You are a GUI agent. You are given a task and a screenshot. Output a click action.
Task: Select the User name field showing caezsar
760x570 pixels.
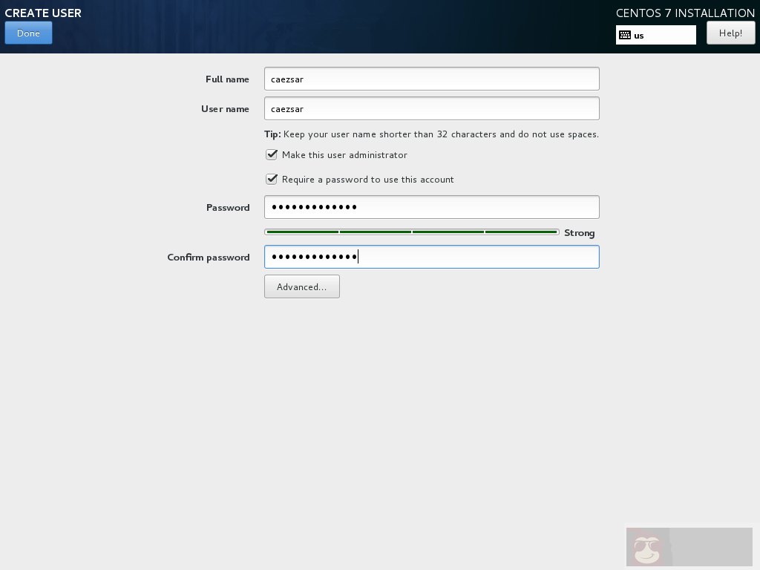[430, 108]
